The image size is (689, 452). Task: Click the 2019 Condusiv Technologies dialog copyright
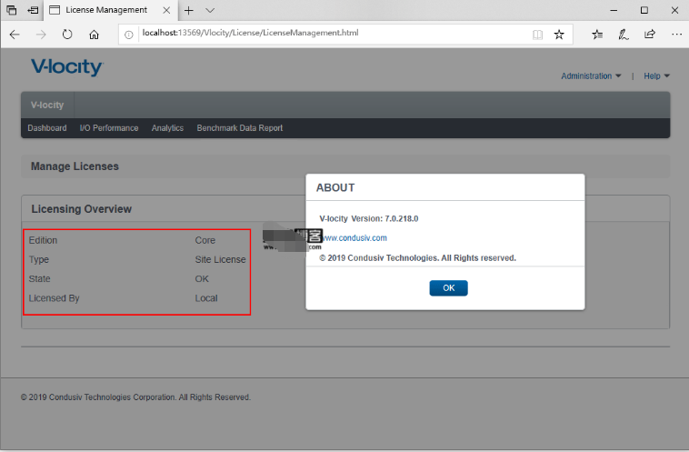pos(417,258)
